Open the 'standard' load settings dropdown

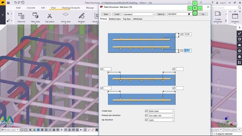click(x=139, y=14)
